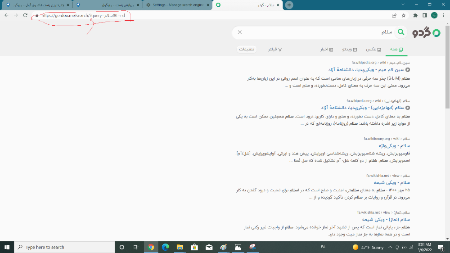Open Task View on taskbar
Screen dimensions: 450x253
pos(136,247)
